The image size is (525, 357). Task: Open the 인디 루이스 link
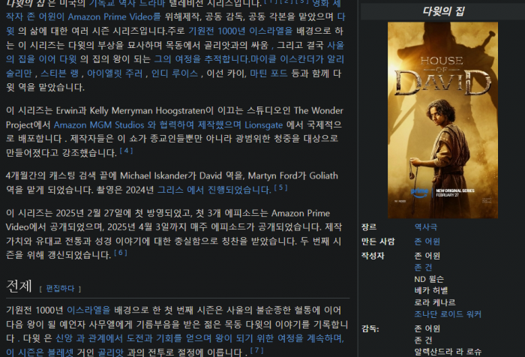point(175,73)
